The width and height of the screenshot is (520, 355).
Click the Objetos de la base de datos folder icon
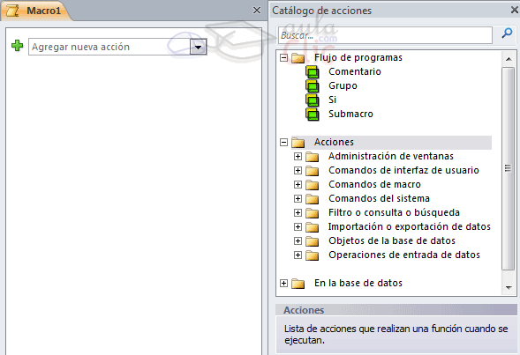point(312,241)
